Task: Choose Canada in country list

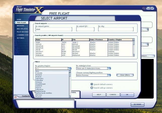Action: [x=52, y=73]
